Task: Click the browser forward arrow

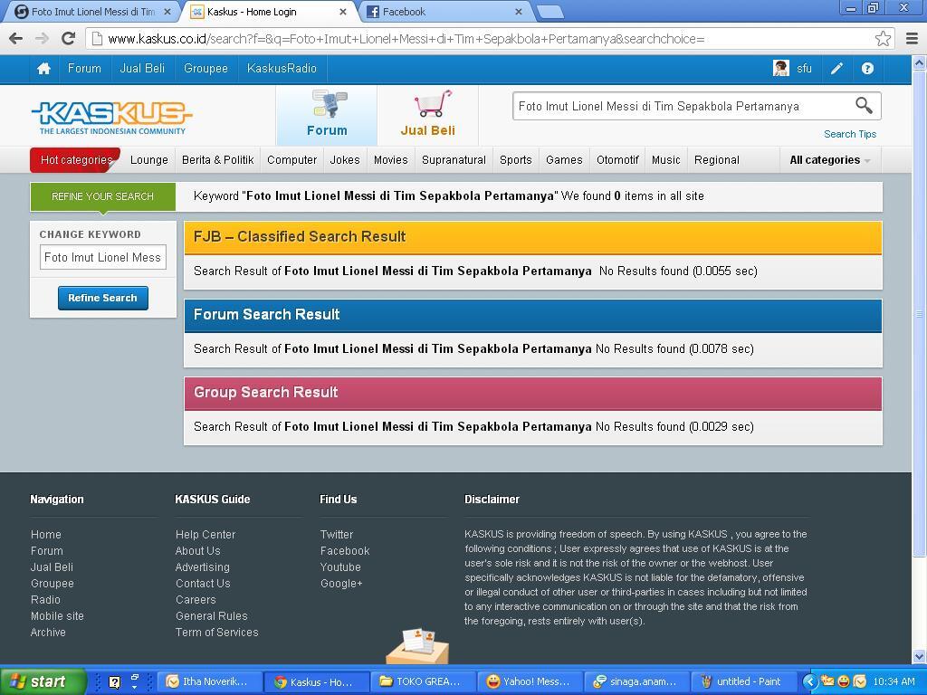Action: click(42, 39)
